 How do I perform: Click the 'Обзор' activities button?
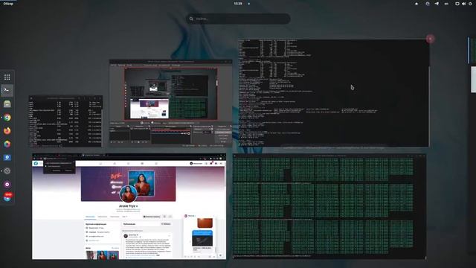8,4
